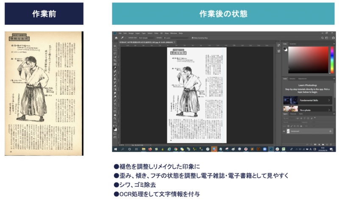Screen dimensions: 339x200
Task: Open the Photoshop search magnifier icon
Action: (322, 38)
